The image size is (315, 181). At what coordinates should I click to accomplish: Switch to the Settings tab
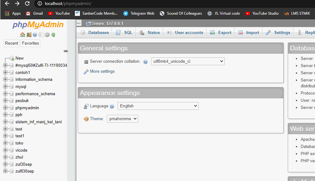coord(278,32)
